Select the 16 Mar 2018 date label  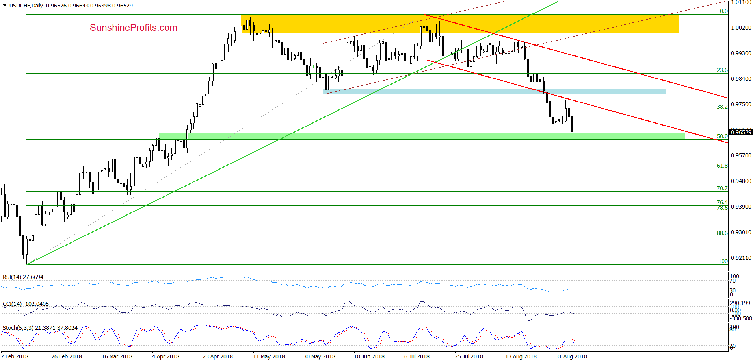(117, 356)
